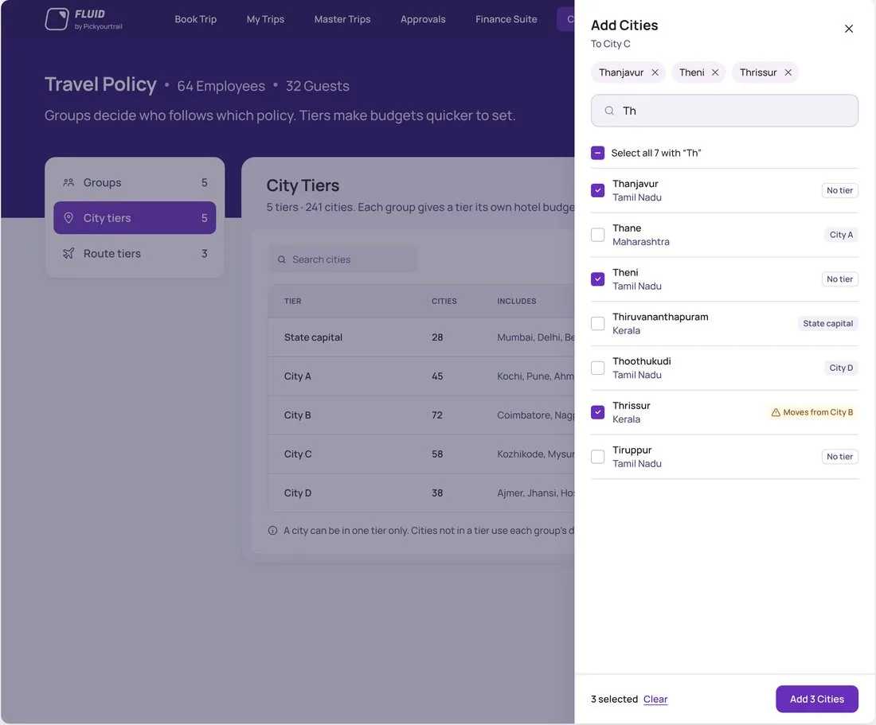Screen dimensions: 876x725
Task: Click the Fluid logo icon
Action: click(57, 19)
